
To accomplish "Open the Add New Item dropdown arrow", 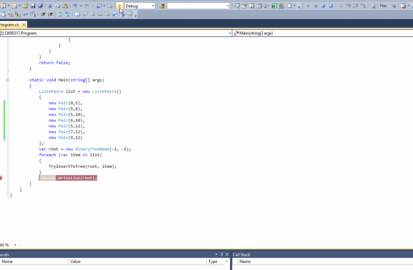I will tap(20, 6).
